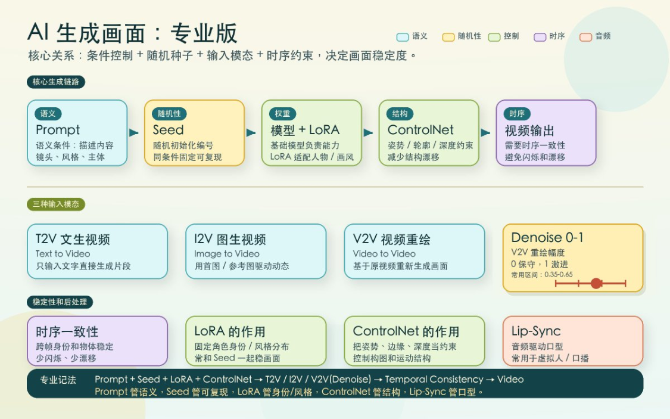Click the text 跨帧身份和物体稳定

74,346
